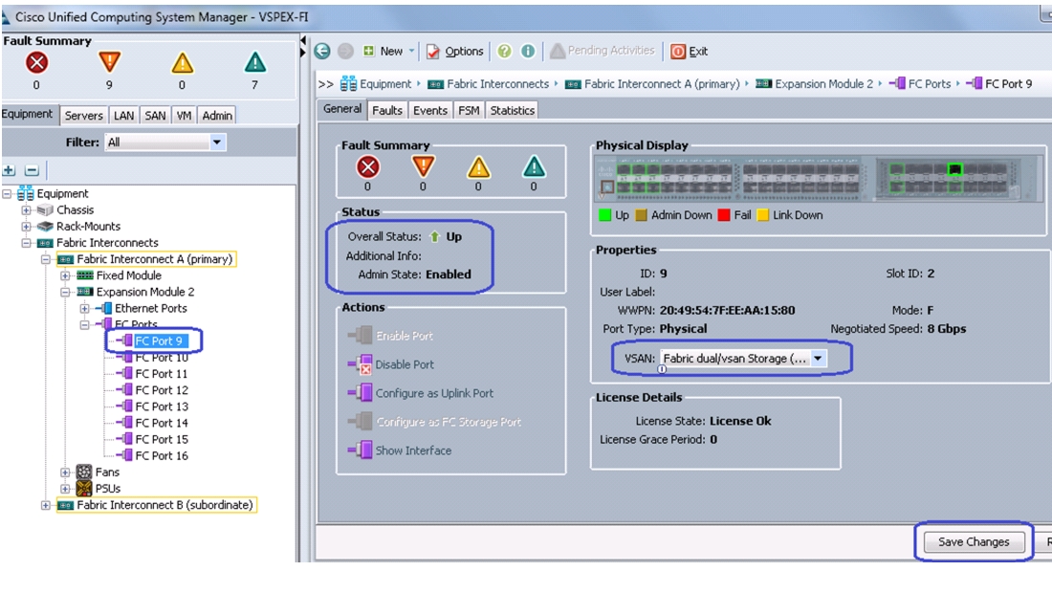This screenshot has width=1052, height=593.
Task: Open the FSM tab
Action: [469, 110]
